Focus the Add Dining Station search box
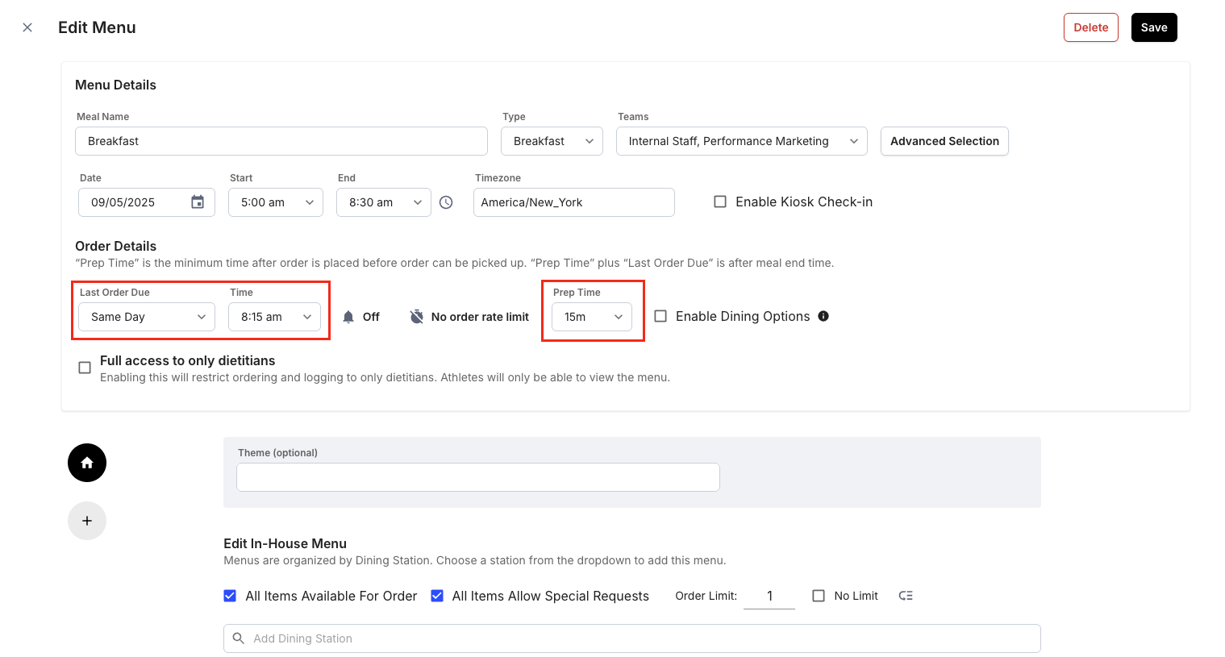 (x=632, y=638)
